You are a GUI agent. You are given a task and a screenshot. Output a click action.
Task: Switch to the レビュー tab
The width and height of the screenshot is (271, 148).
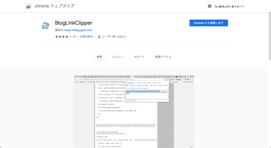pyautogui.click(x=118, y=57)
